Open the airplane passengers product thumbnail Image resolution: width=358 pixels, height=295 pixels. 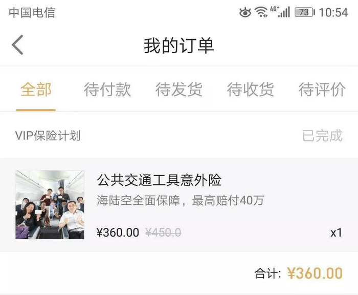coord(50,204)
